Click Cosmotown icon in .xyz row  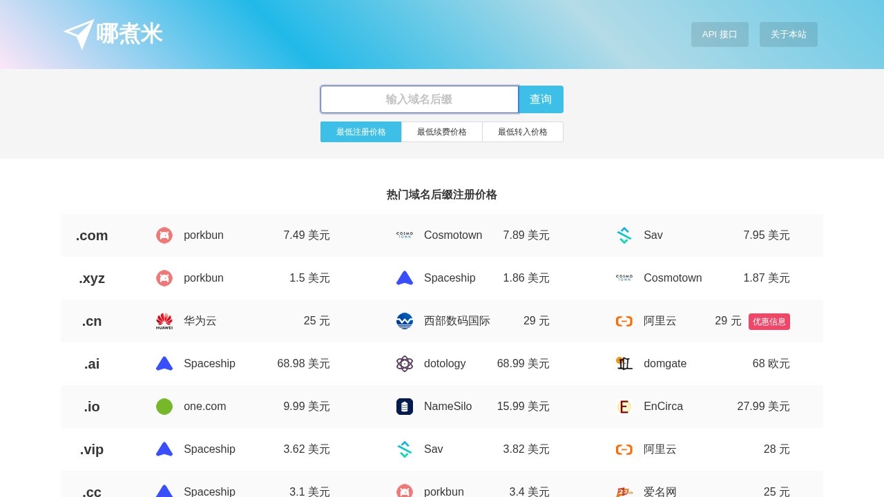pos(624,278)
